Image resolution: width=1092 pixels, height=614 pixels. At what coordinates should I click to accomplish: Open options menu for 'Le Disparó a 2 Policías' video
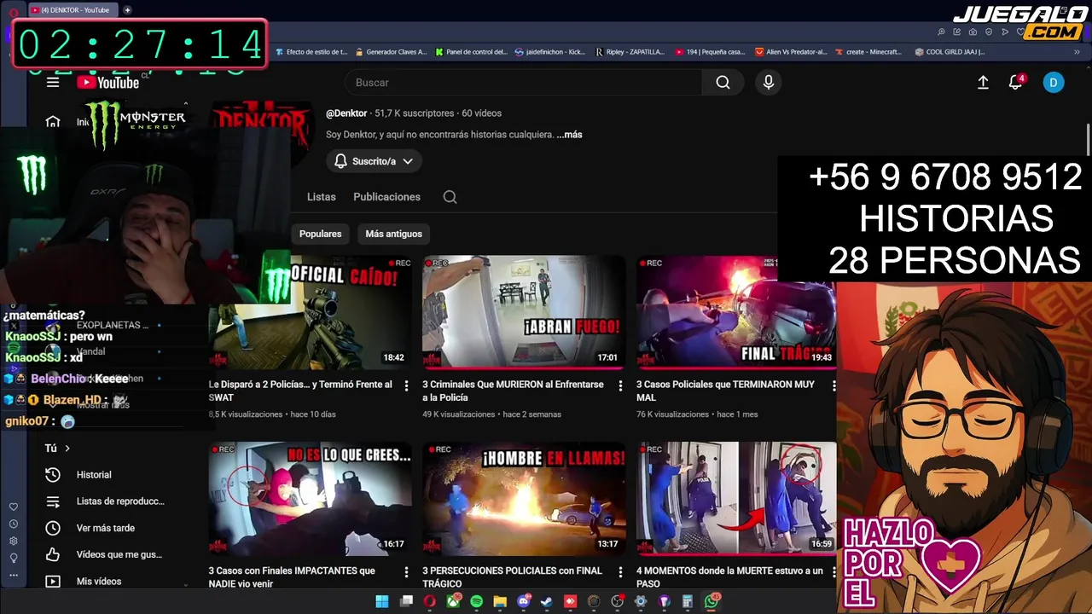tap(406, 386)
